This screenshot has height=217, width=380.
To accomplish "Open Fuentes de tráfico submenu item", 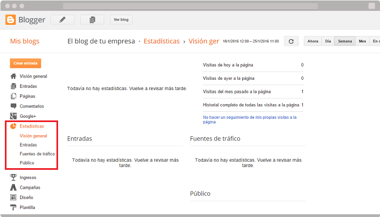I will (x=37, y=154).
